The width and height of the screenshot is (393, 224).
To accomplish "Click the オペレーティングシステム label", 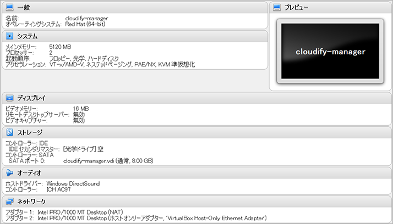I will pos(34,24).
